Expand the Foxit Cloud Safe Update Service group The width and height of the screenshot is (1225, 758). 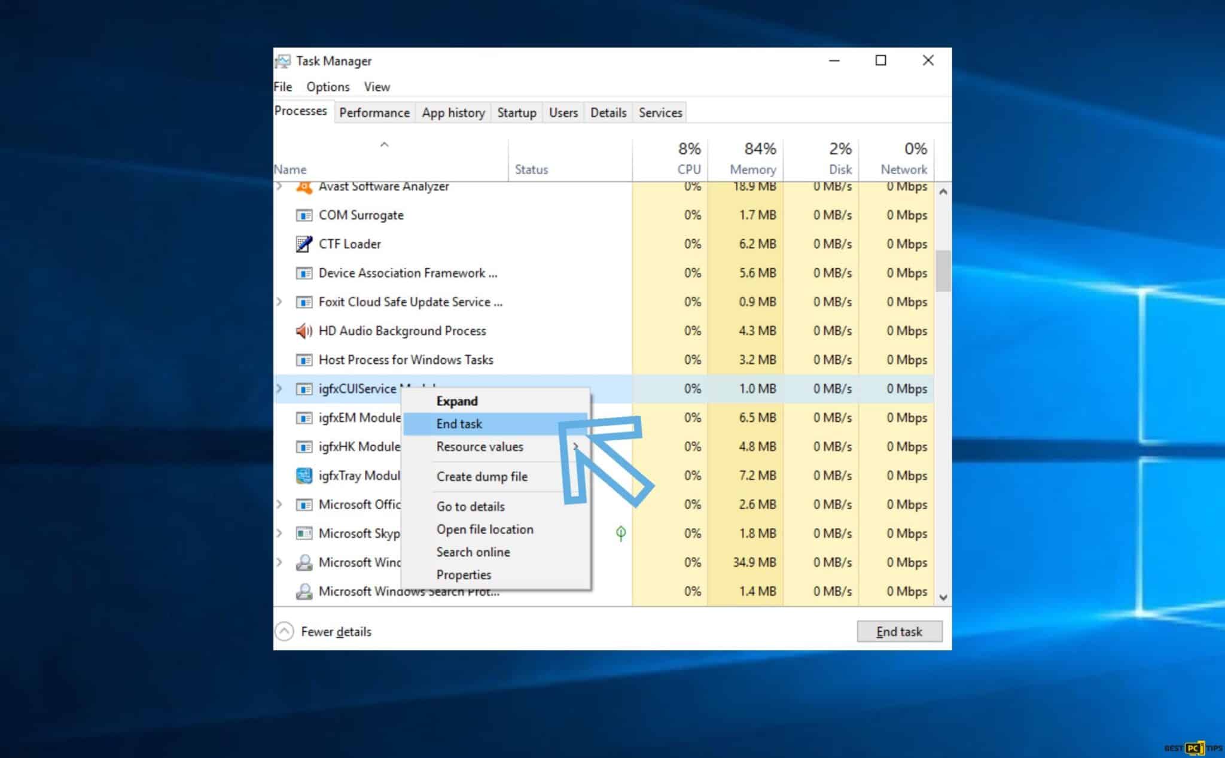click(279, 302)
